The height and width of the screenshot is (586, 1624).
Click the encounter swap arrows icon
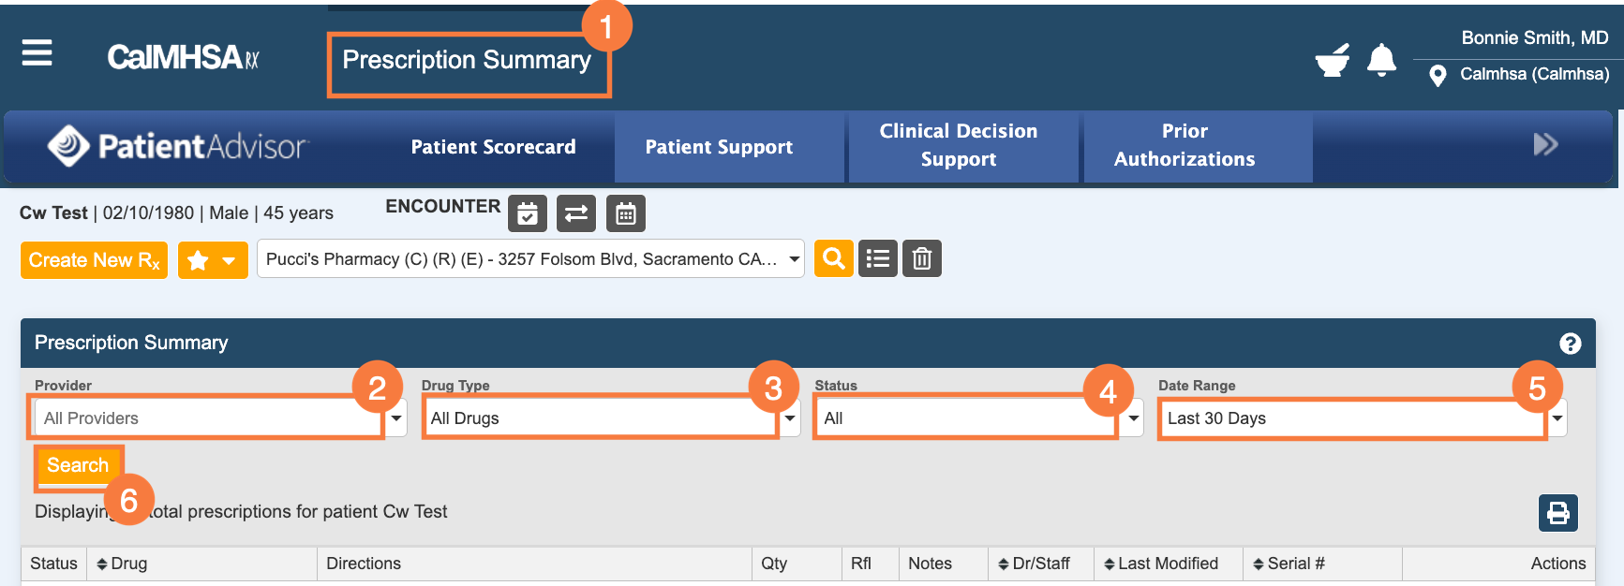pyautogui.click(x=576, y=213)
